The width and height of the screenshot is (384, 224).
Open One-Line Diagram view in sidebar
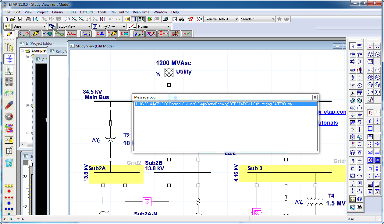click(x=9, y=59)
